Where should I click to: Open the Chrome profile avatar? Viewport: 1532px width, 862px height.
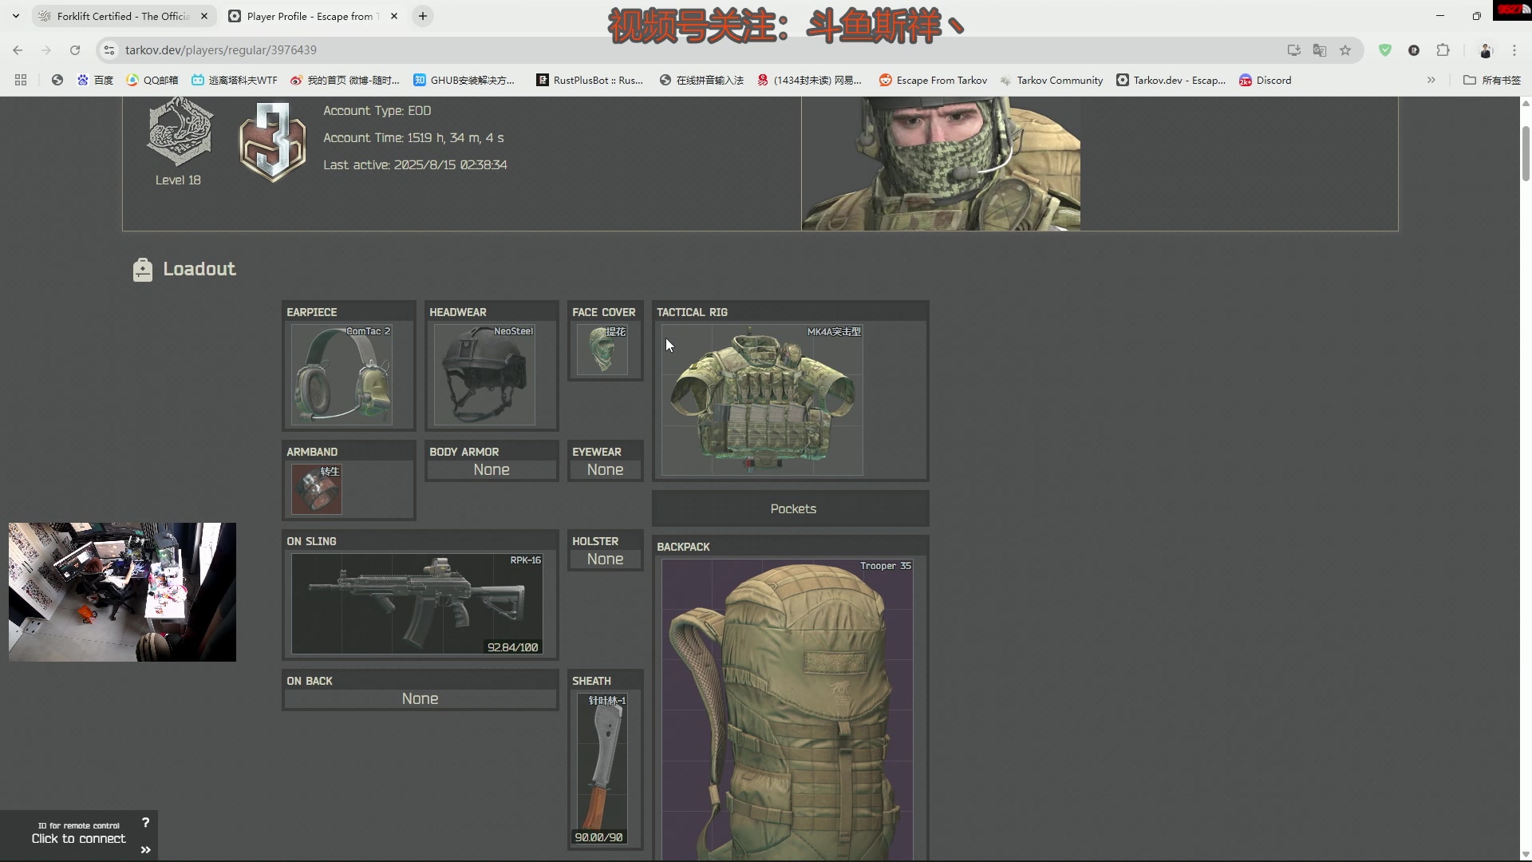pyautogui.click(x=1486, y=50)
